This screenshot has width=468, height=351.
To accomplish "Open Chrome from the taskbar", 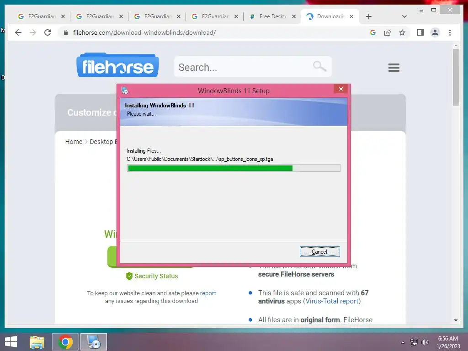I will (x=65, y=342).
